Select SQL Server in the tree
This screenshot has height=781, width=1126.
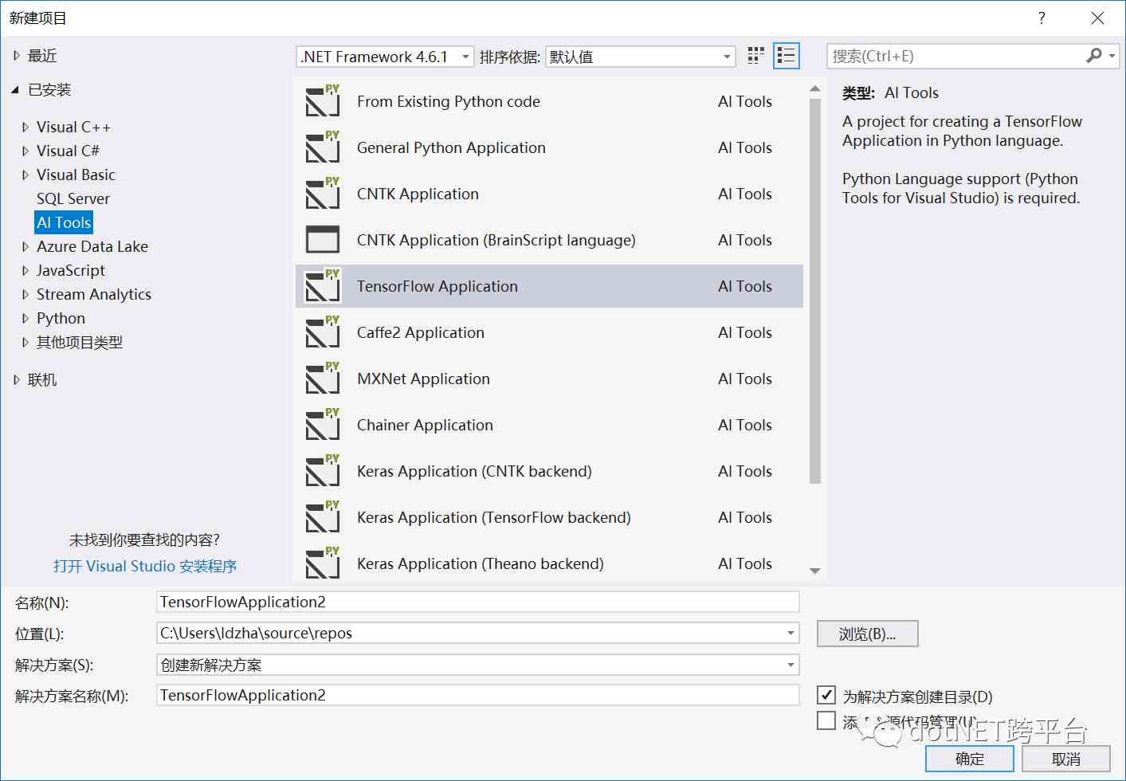click(73, 198)
